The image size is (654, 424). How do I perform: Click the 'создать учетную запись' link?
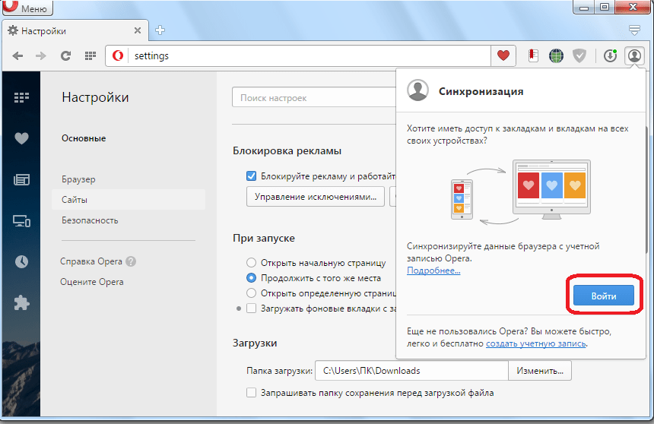pyautogui.click(x=536, y=343)
